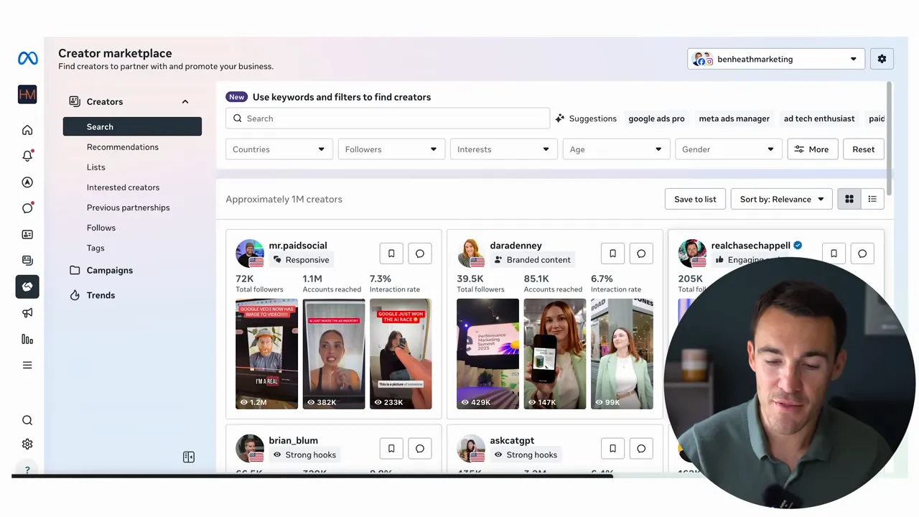This screenshot has width=919, height=517.
Task: View insights via the bar chart icon
Action: tap(27, 339)
